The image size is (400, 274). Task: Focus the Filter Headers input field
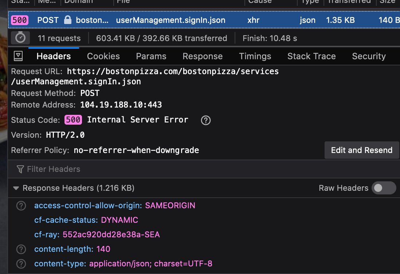click(x=204, y=169)
